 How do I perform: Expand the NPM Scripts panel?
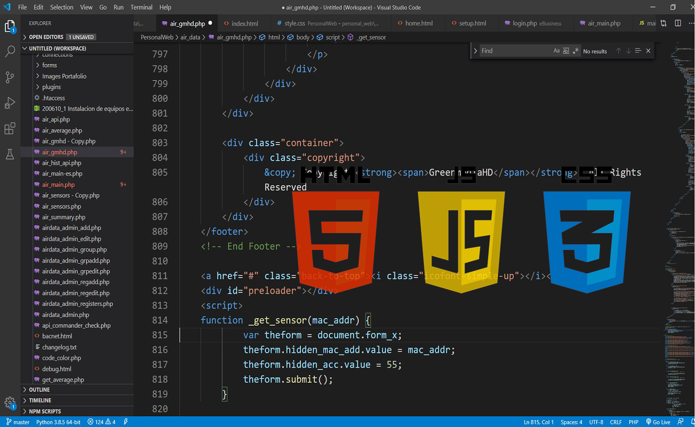pos(77,412)
